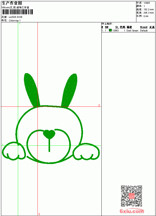Click the red seal stamp inside QR code
The height and width of the screenshot is (216, 156).
[131, 196]
